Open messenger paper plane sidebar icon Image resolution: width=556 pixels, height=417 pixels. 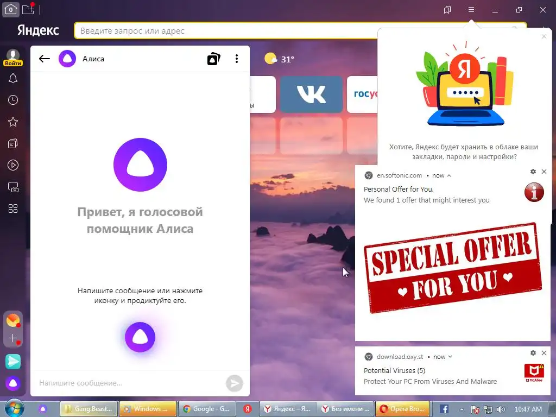(13, 362)
